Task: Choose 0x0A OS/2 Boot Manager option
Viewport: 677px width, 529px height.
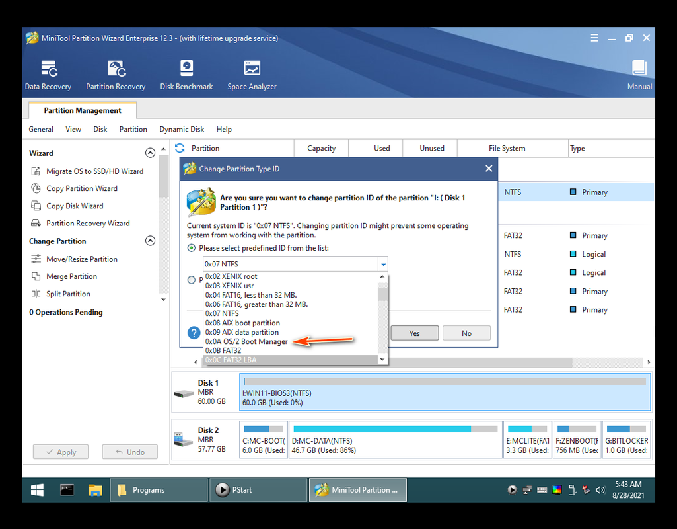Action: pos(291,341)
